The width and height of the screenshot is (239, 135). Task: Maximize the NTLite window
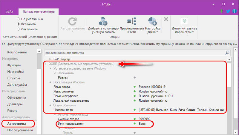(223, 4)
